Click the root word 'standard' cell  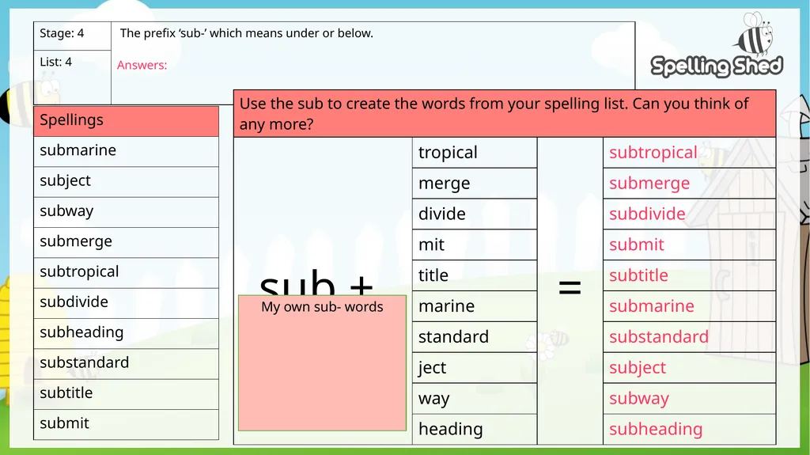(x=475, y=337)
